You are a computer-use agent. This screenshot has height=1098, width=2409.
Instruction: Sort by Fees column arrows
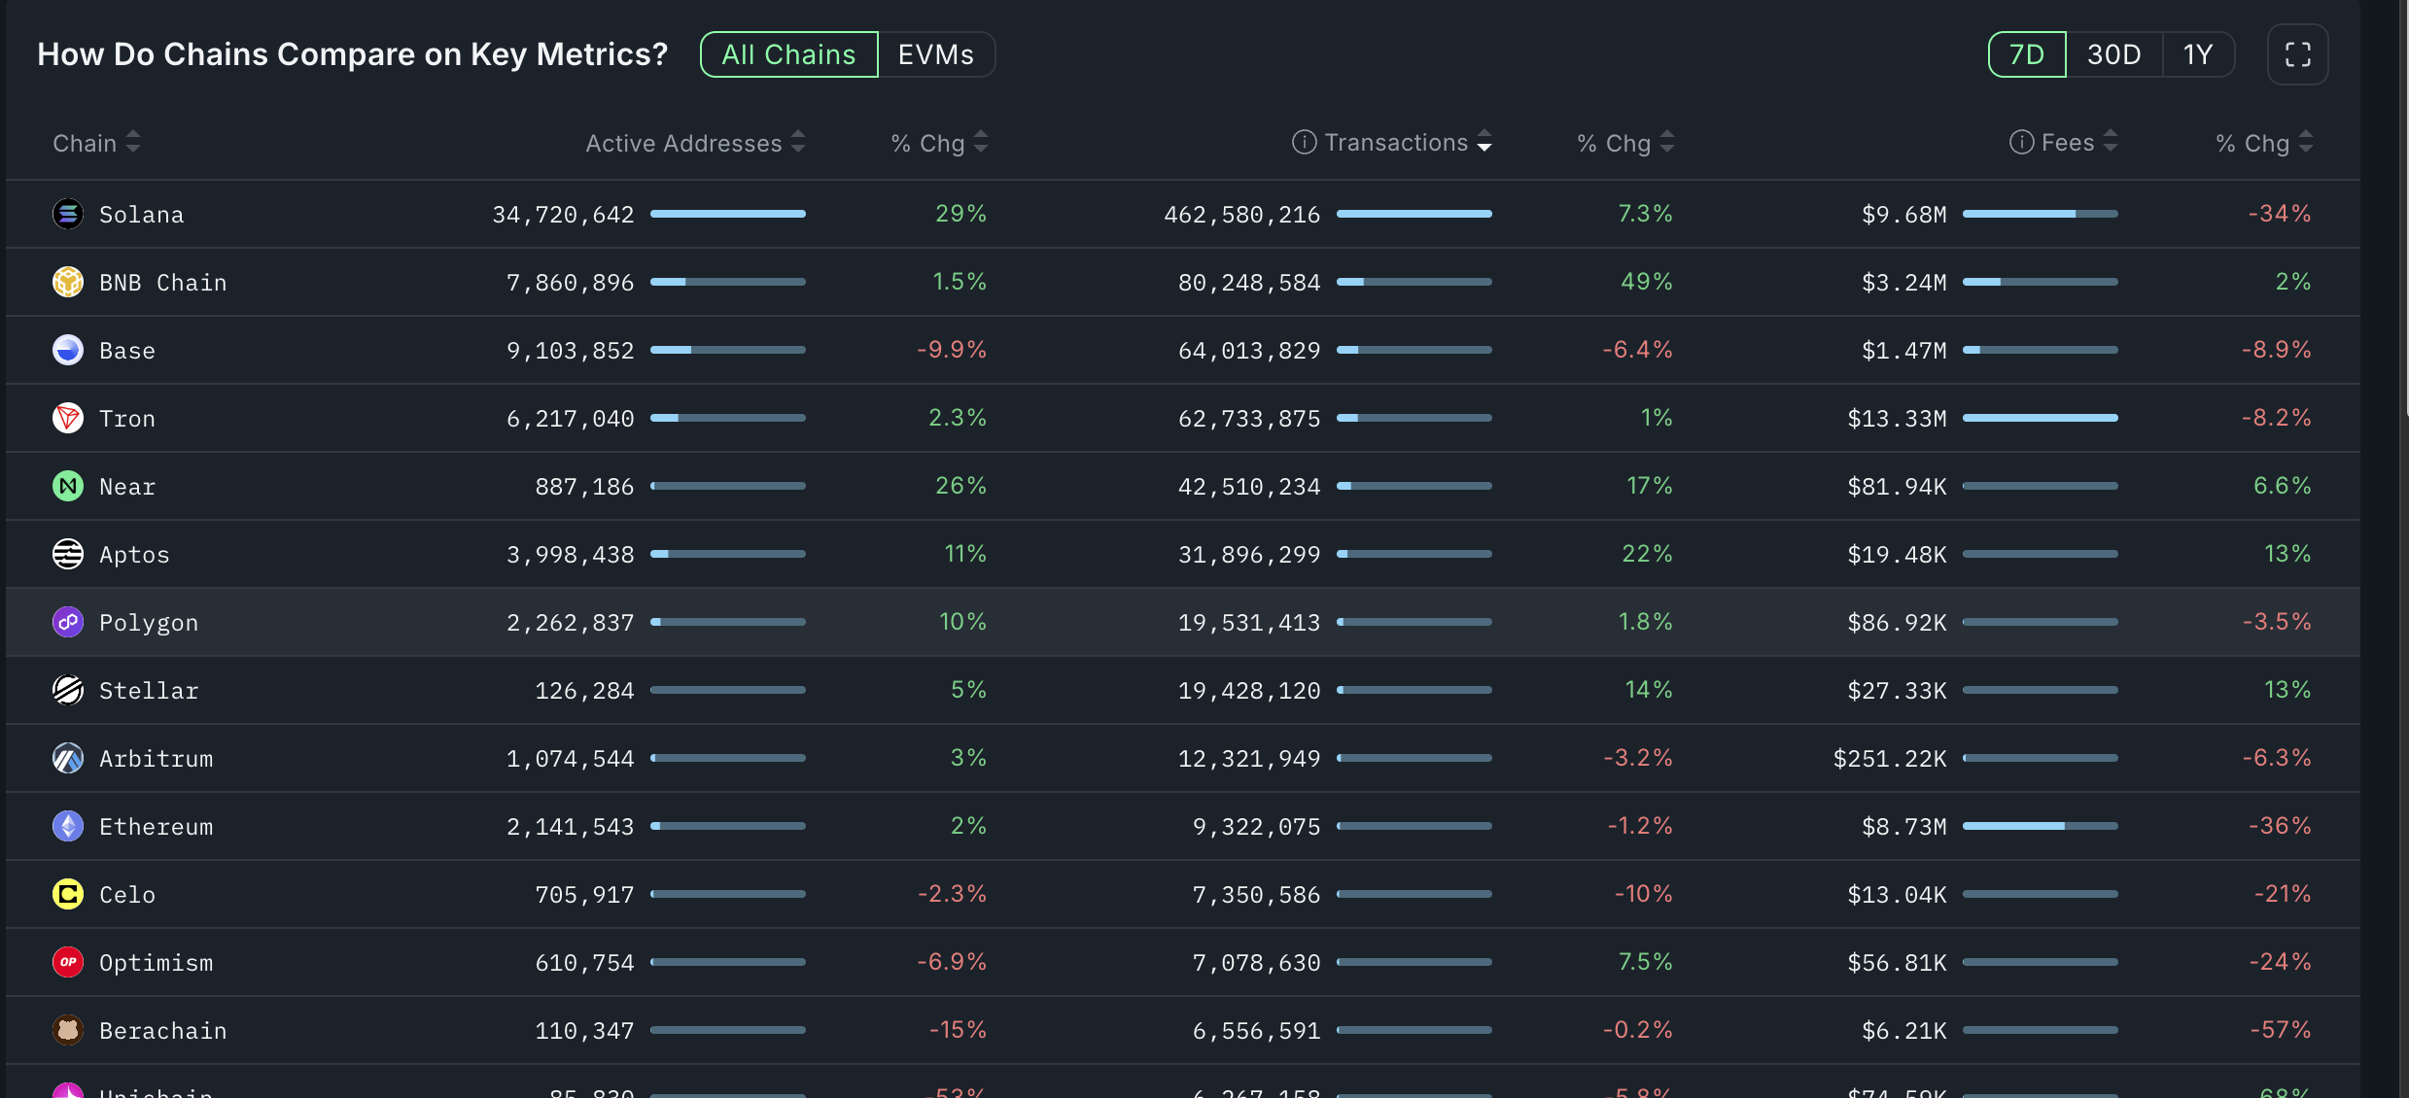coord(2110,142)
